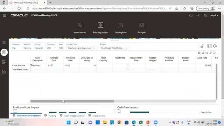The width and height of the screenshot is (224, 126).
Task: Click the Lathe Machine Purchase Date cell
Action: click(x=55, y=65)
